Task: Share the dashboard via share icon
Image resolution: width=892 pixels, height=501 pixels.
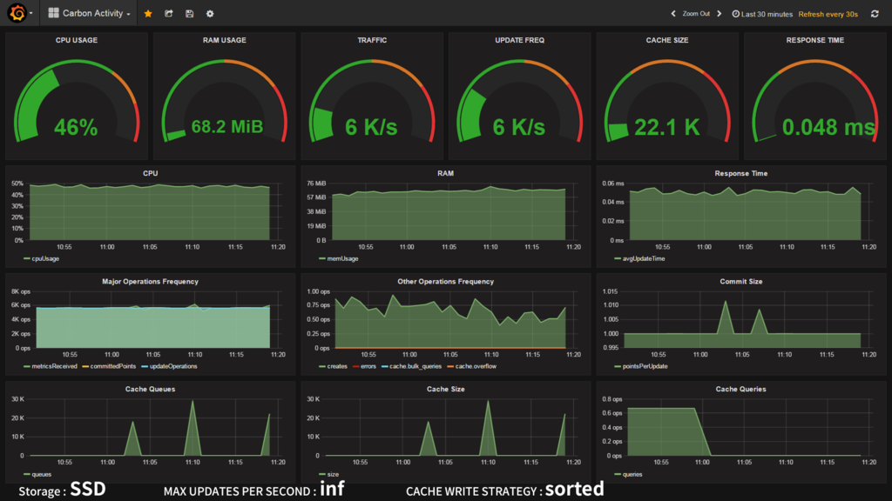Action: tap(169, 14)
